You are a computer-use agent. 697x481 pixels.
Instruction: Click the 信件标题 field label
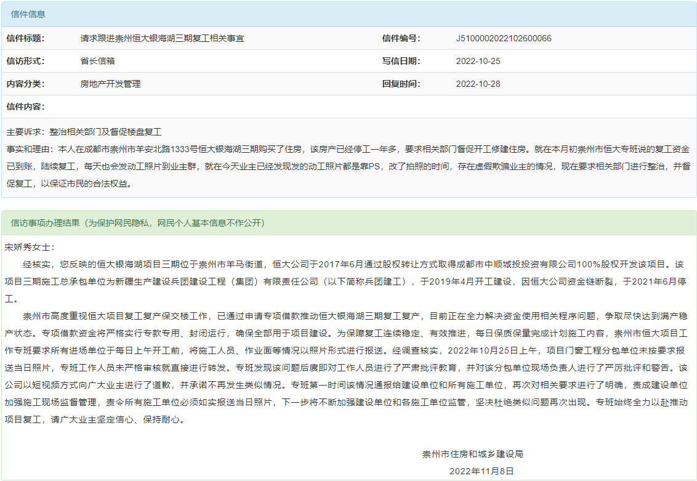coord(26,38)
